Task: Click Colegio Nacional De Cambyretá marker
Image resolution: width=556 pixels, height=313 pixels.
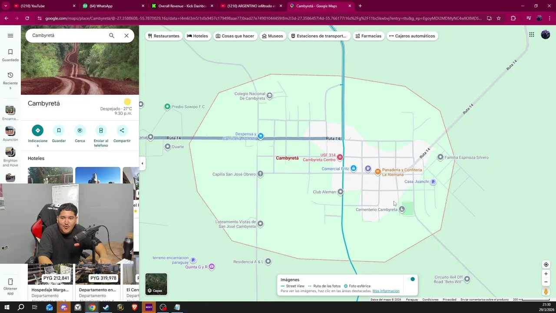Action: (x=270, y=96)
